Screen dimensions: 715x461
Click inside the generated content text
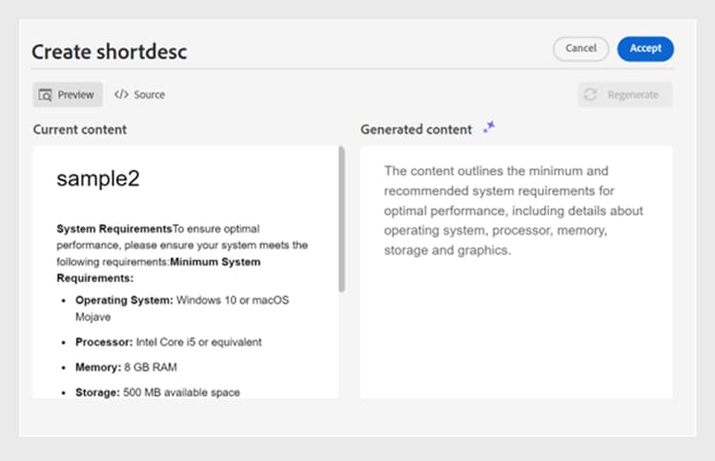click(x=513, y=210)
